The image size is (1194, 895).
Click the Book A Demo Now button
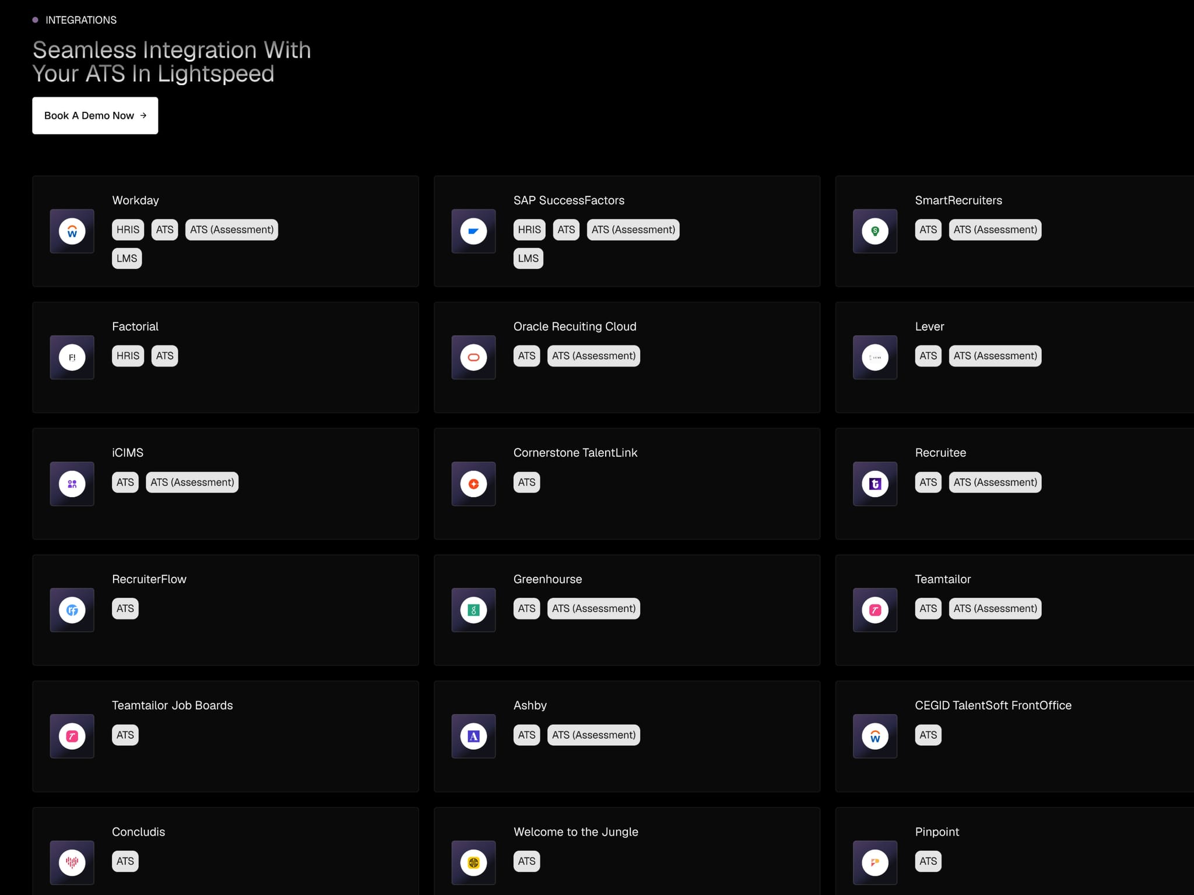(95, 115)
